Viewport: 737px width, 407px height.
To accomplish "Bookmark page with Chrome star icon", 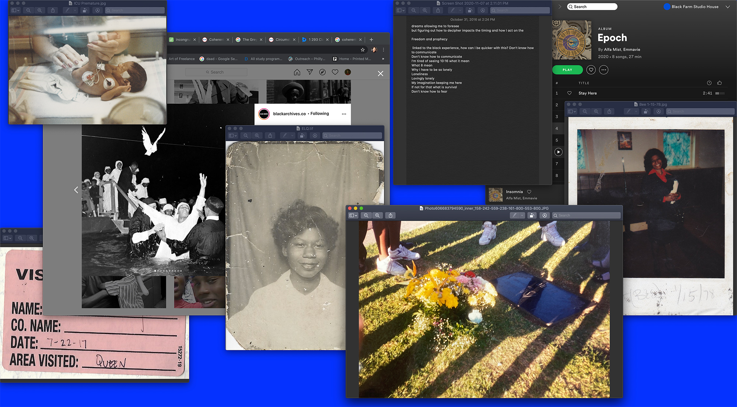I will pos(363,50).
